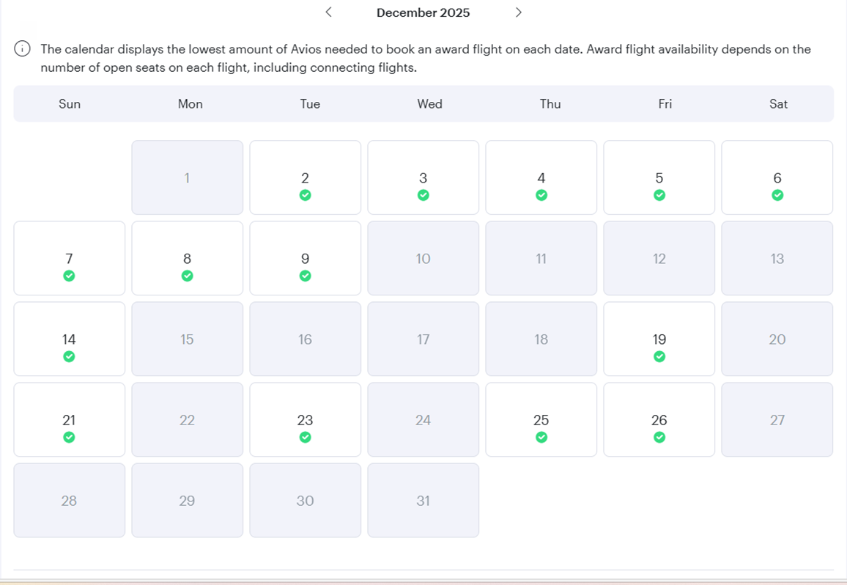The height and width of the screenshot is (585, 847).
Task: Select the Sun column header
Action: pyautogui.click(x=70, y=103)
